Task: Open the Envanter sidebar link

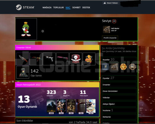Action: click(x=119, y=85)
